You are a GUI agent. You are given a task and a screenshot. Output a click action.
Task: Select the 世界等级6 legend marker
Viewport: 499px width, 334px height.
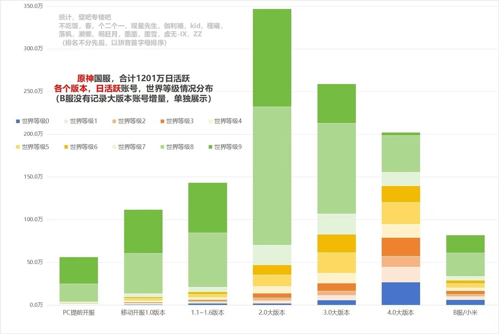click(66, 147)
